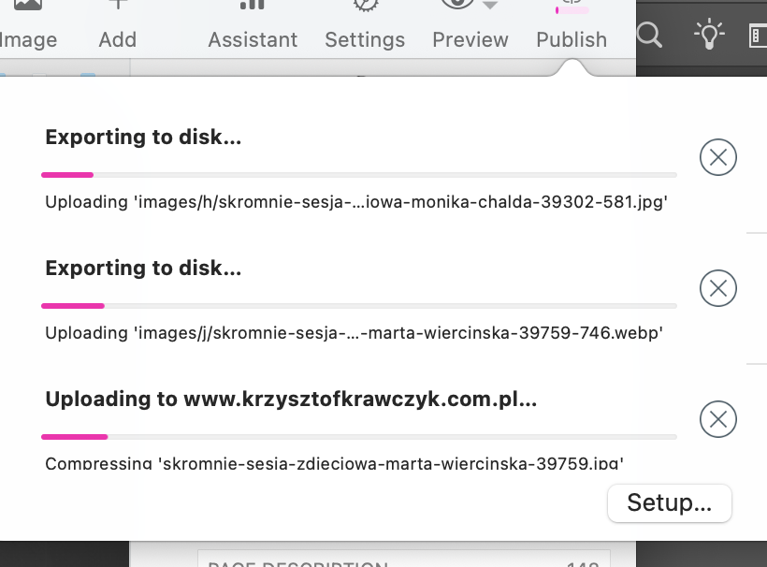Image resolution: width=767 pixels, height=567 pixels.
Task: Click the Image toolbar button
Action: [x=28, y=26]
